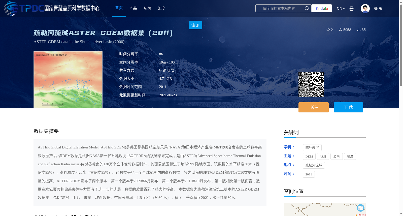The image size is (403, 216).
Task: Click the search magnifier icon
Action: 307,8
